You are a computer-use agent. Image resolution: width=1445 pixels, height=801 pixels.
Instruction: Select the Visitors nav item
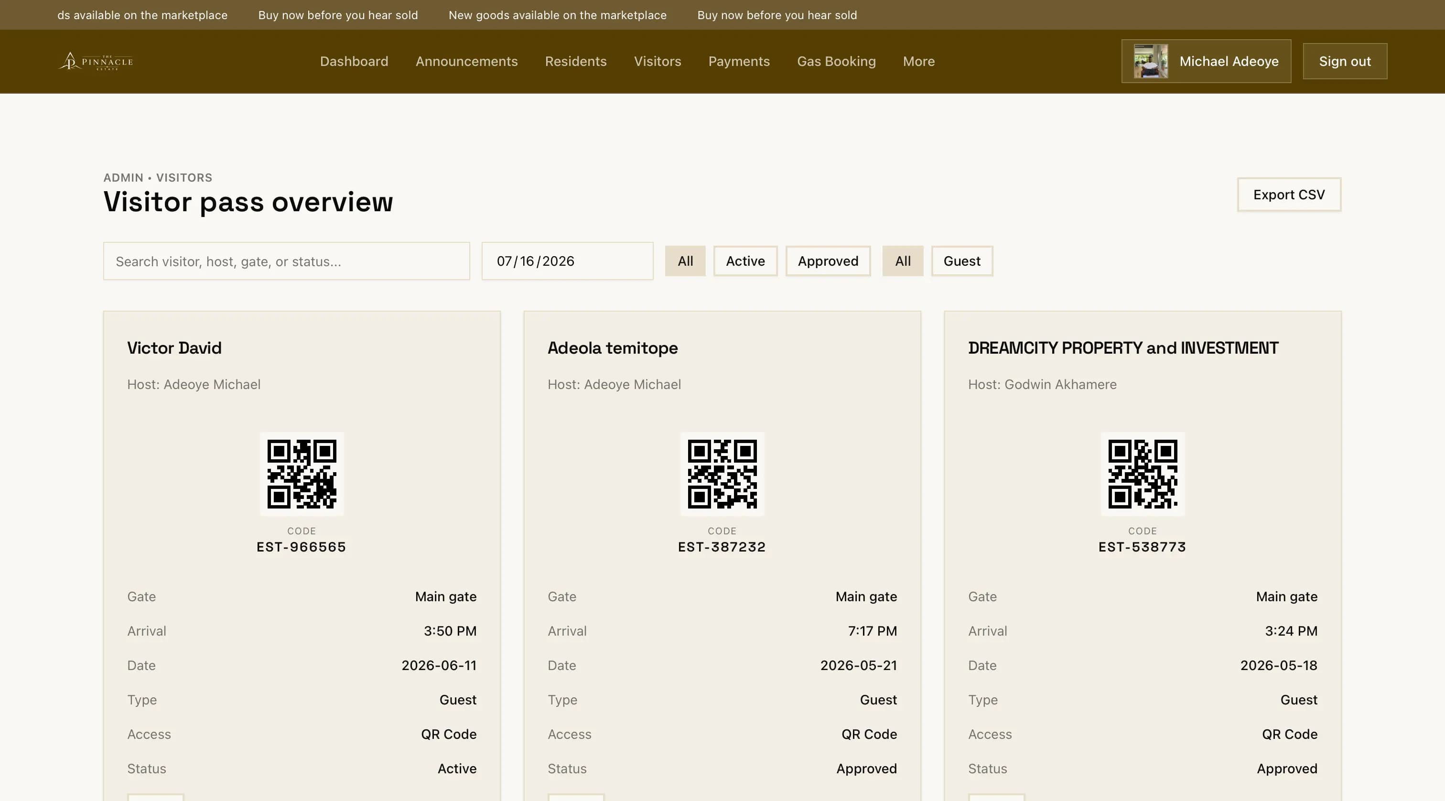[658, 61]
